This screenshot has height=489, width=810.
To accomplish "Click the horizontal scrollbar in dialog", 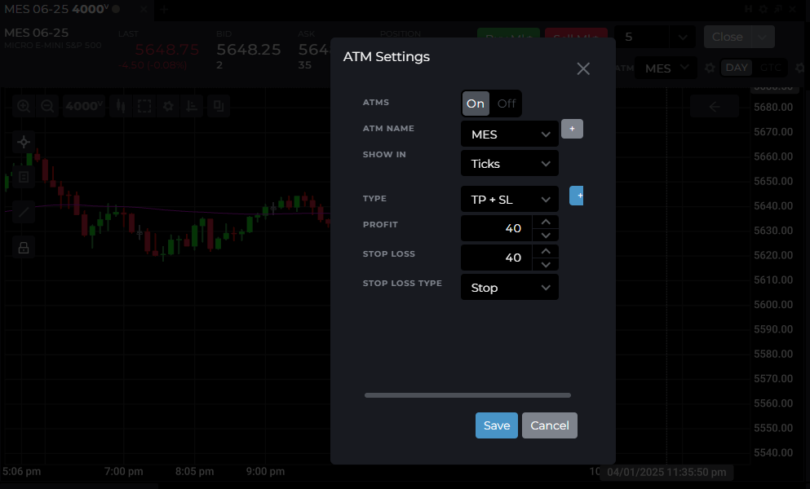I will point(467,395).
